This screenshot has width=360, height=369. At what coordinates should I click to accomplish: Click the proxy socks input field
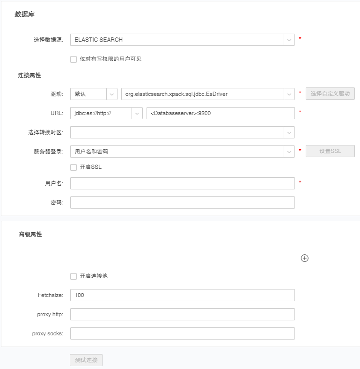coord(183,333)
